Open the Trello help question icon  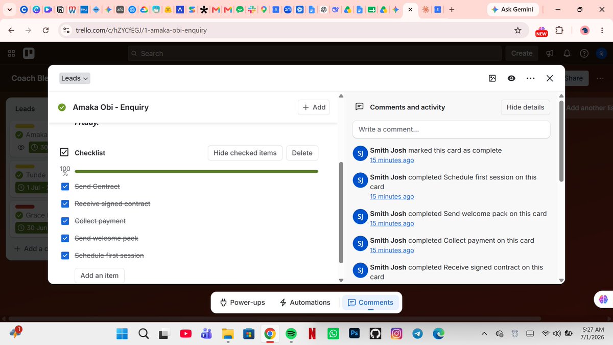click(584, 53)
